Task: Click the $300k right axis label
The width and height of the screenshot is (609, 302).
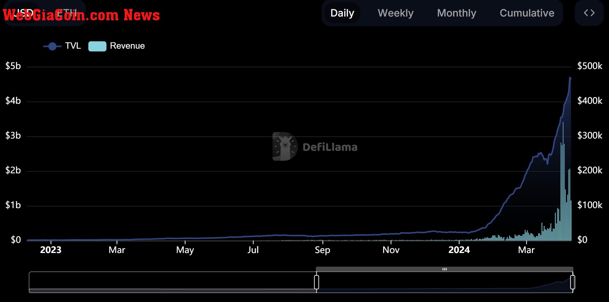Action: (590, 136)
